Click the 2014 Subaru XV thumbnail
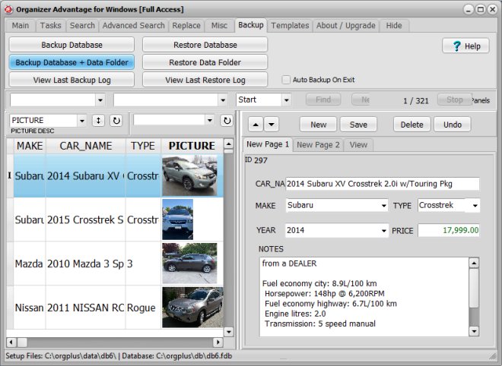Image resolution: width=502 pixels, height=366 pixels. [189, 175]
